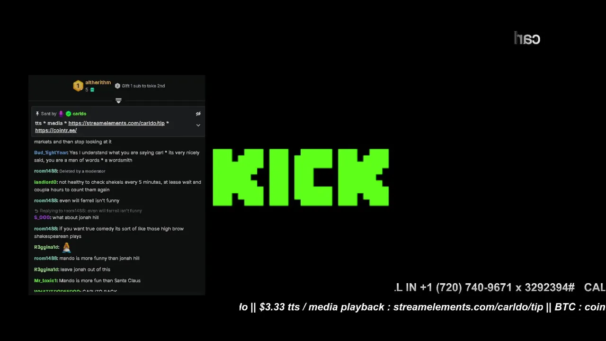Click the message about "high brow shakespearean plays"
Viewport: 606px width, 341px height.
tap(109, 233)
